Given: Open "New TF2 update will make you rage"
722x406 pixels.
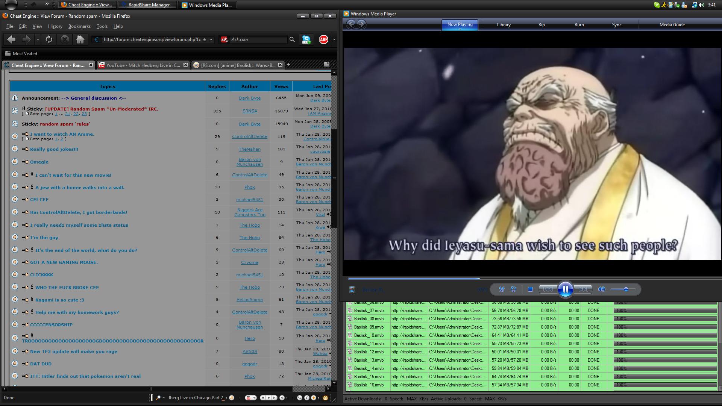Looking at the screenshot, I should point(74,351).
